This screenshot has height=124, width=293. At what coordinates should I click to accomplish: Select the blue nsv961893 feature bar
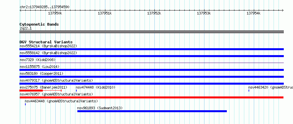click(x=152, y=111)
